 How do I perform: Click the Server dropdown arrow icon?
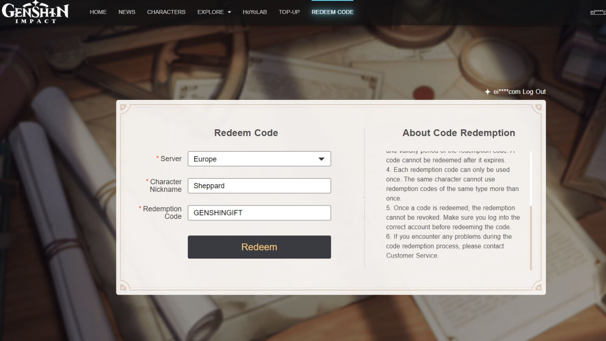pos(322,159)
